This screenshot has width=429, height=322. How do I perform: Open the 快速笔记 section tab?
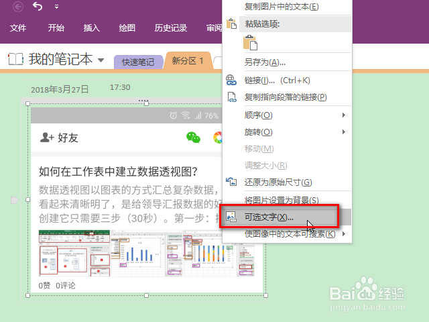[x=138, y=62]
